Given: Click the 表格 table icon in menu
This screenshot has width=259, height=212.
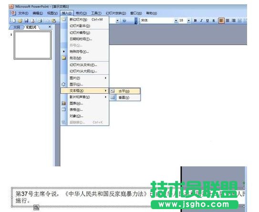Looking at the screenshot, I should [x=63, y=109].
